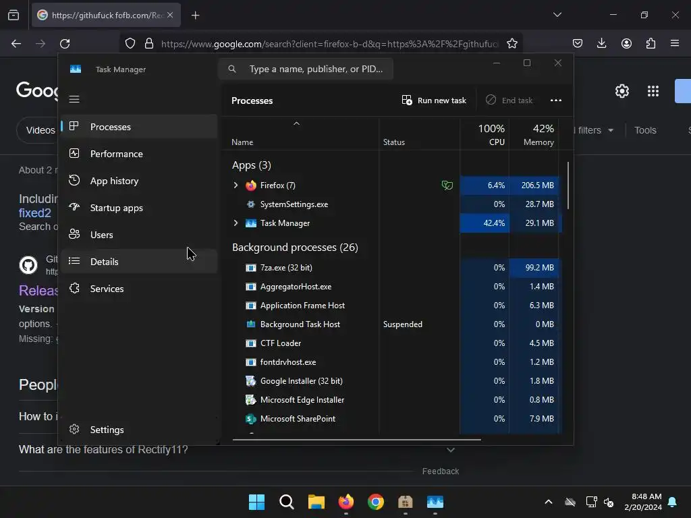Open the Windows Start menu
The height and width of the screenshot is (518, 691).
pyautogui.click(x=256, y=502)
